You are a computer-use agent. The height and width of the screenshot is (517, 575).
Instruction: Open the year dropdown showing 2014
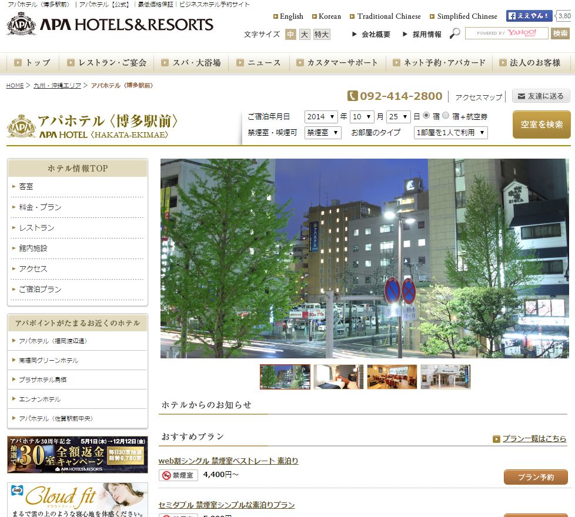(x=321, y=117)
